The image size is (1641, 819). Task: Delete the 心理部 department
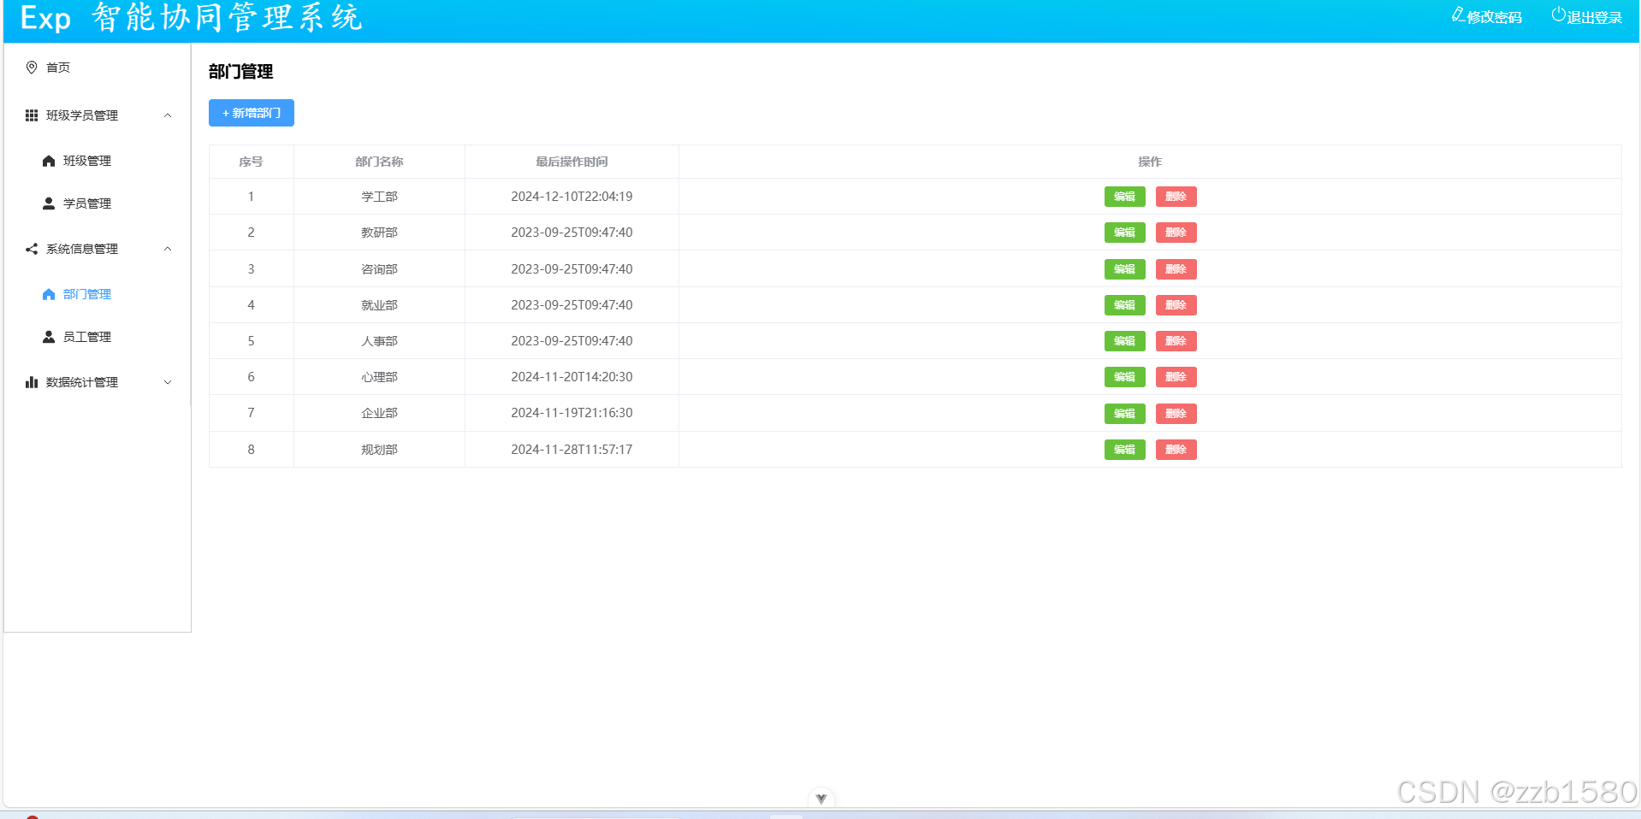click(1176, 377)
